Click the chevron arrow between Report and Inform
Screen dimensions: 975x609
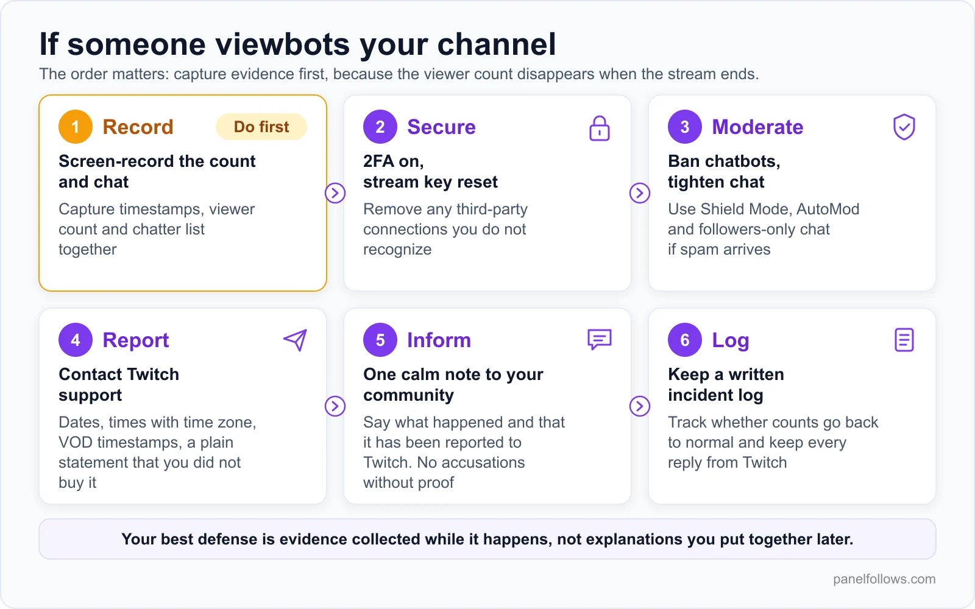(335, 406)
